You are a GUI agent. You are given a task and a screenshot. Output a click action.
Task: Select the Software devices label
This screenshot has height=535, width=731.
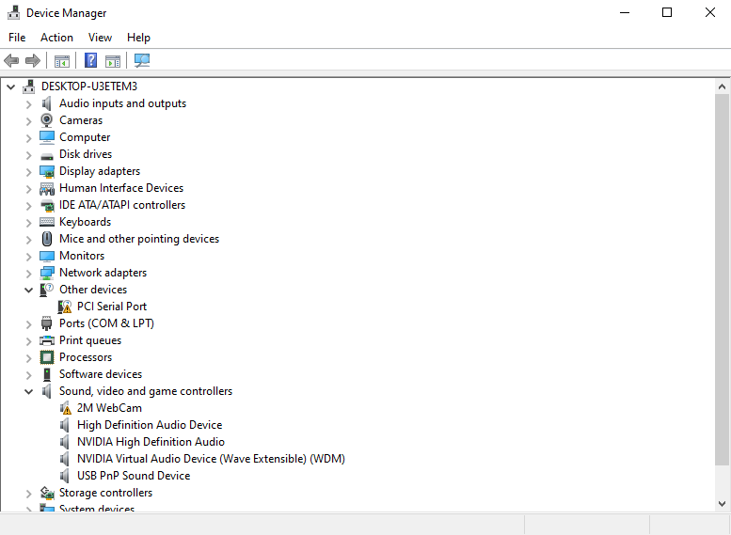[x=101, y=374]
